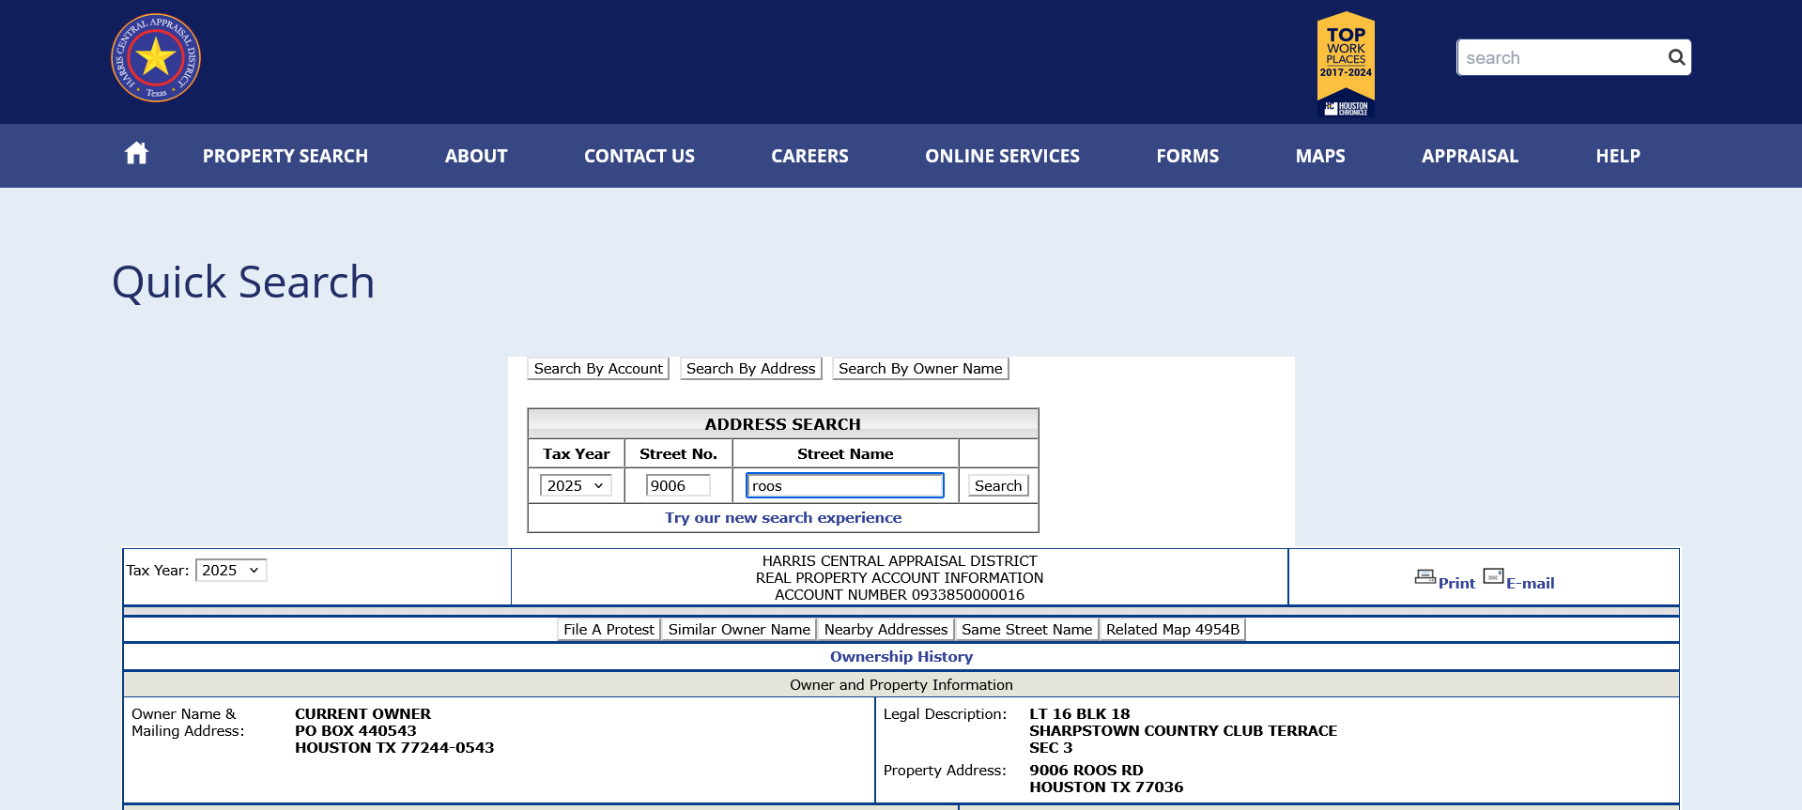1802x810 pixels.
Task: Click the Print link
Action: tap(1456, 583)
